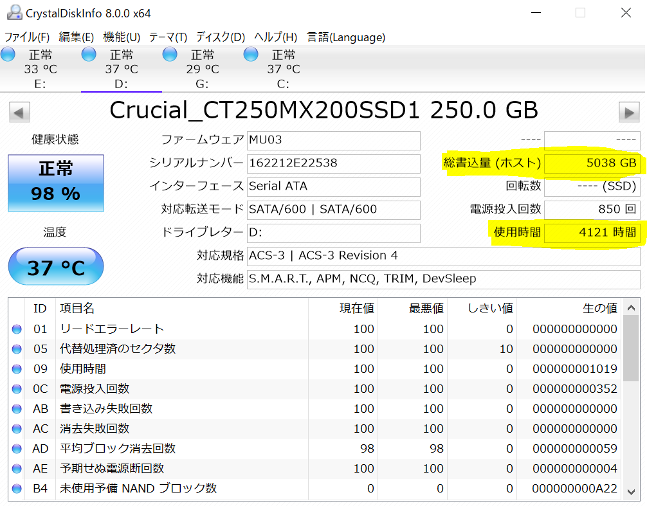This screenshot has height=506, width=647.
Task: Click the 37 °C temperature button
Action: coord(55,267)
